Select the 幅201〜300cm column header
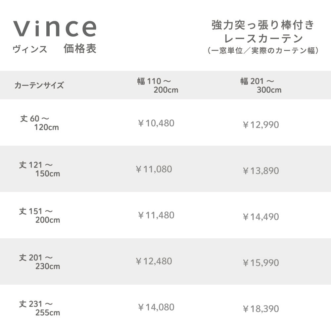The width and height of the screenshot is (331, 331). coord(261,85)
